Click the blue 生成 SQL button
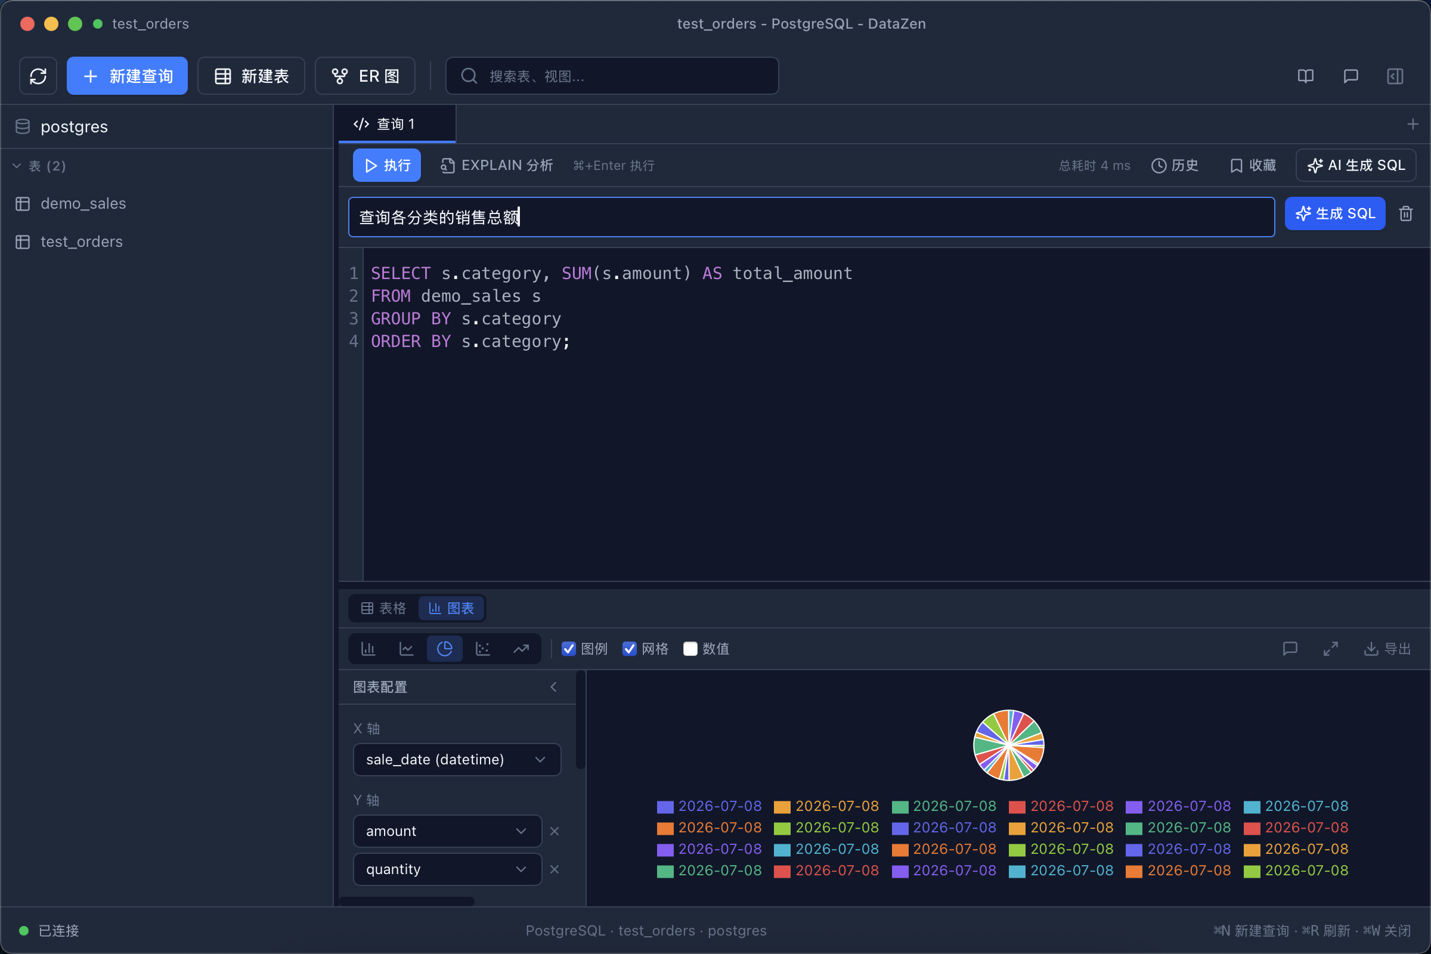The height and width of the screenshot is (954, 1431). pos(1335,213)
